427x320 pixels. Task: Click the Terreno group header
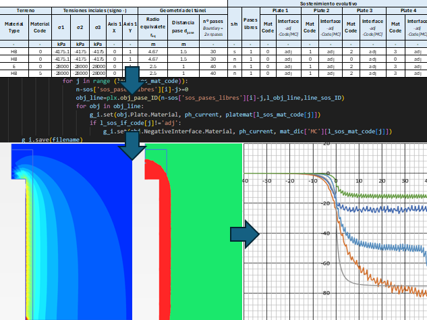click(25, 11)
